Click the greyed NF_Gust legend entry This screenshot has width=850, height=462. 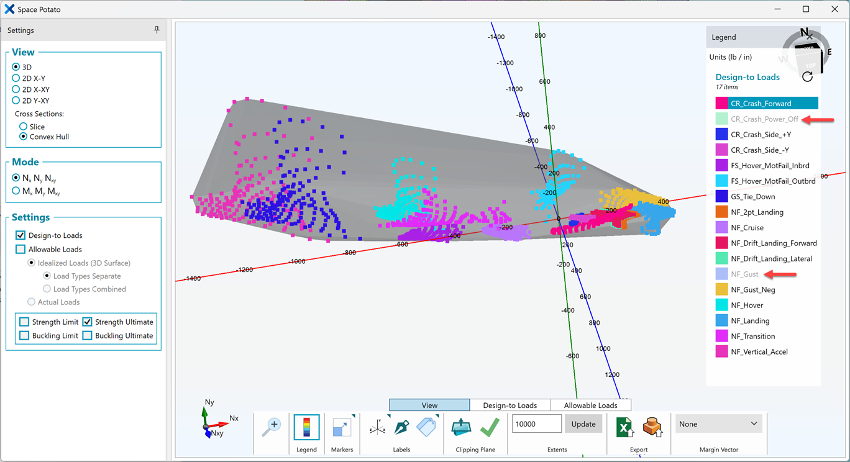[744, 274]
